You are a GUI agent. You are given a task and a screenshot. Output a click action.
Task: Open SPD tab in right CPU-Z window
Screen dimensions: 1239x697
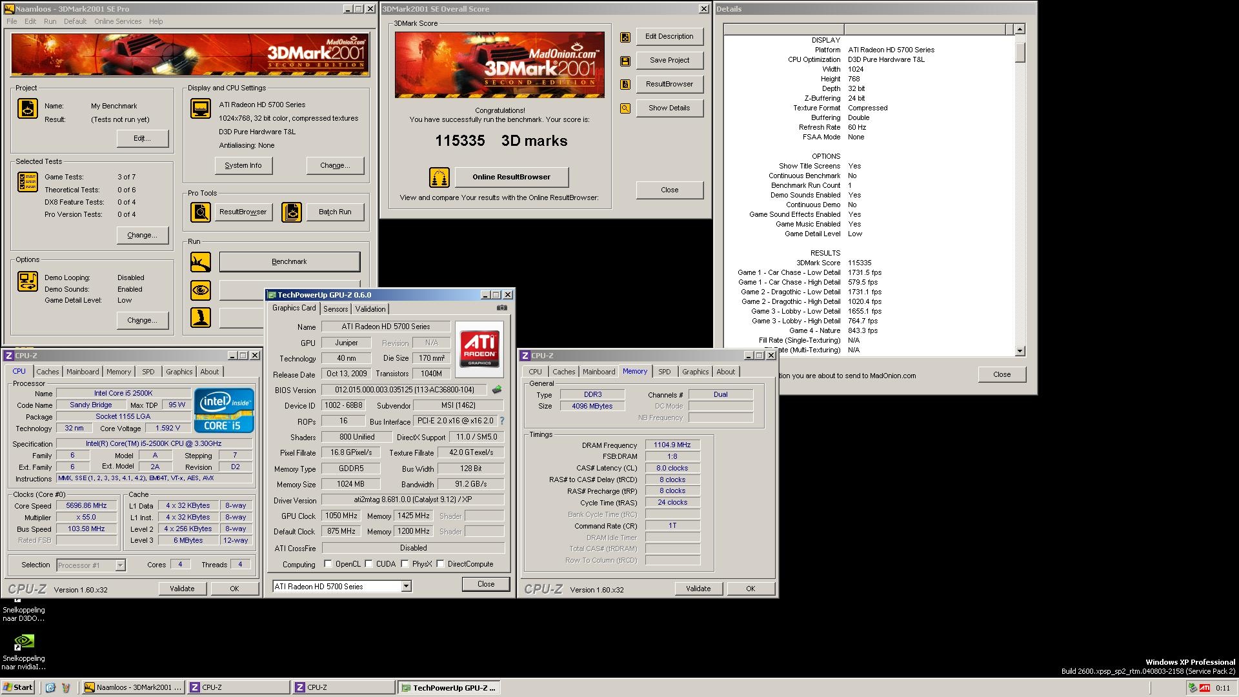[664, 372]
